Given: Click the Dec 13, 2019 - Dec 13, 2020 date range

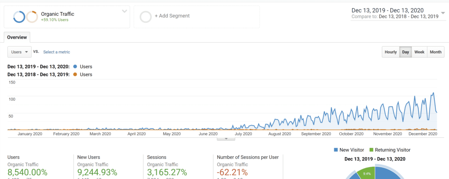Looking at the screenshot, I should coord(388,11).
